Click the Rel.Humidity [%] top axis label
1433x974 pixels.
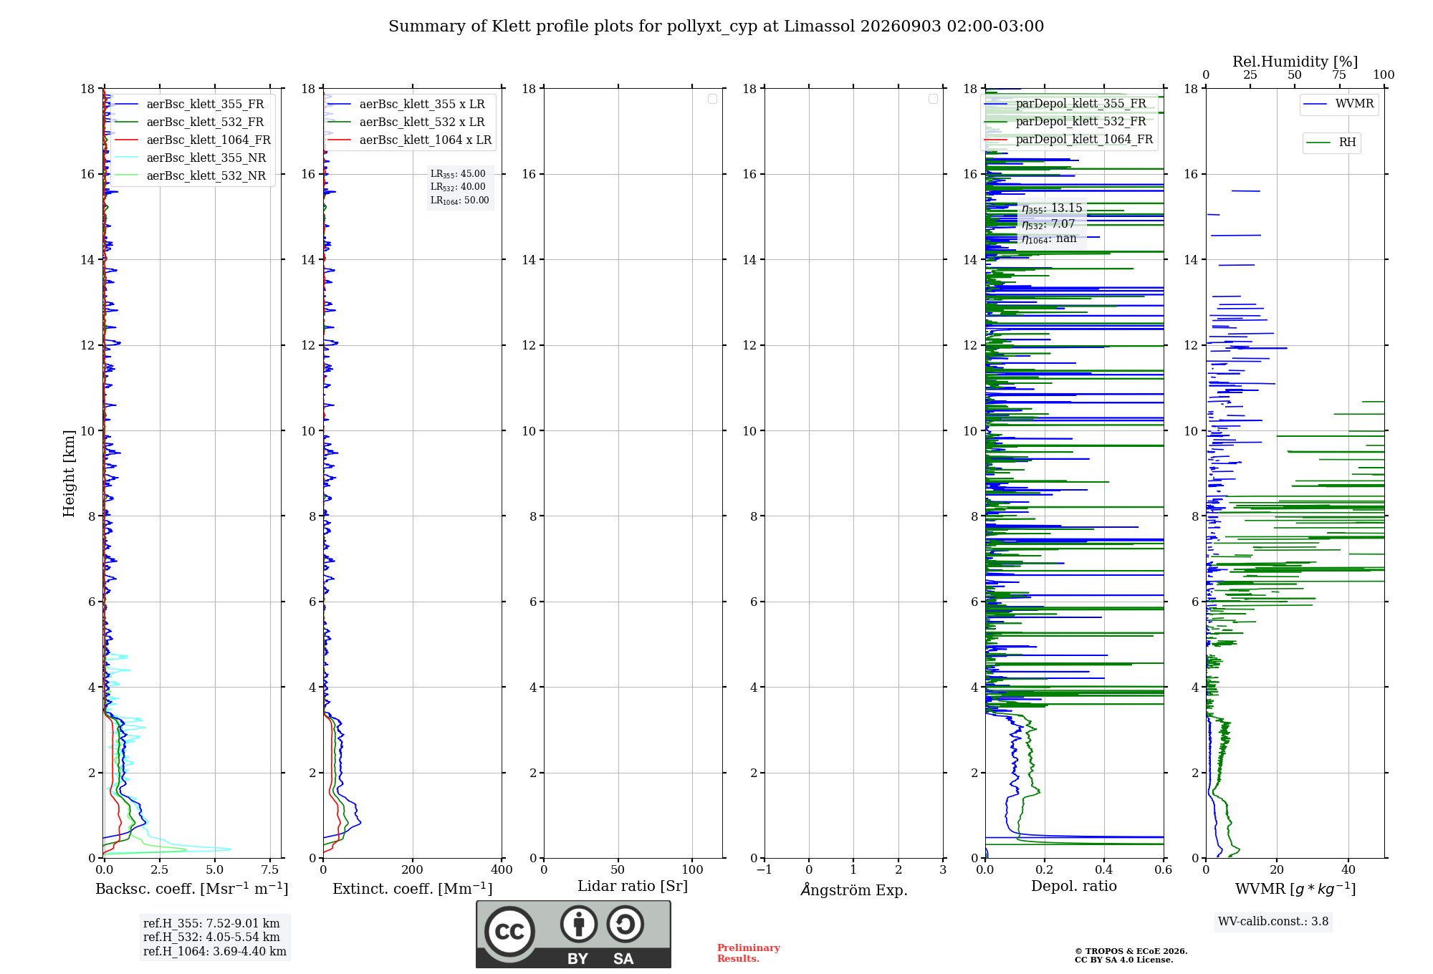1295,62
